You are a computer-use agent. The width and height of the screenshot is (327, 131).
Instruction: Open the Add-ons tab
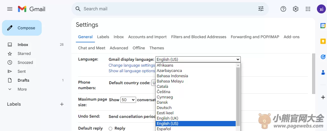[x=291, y=37]
